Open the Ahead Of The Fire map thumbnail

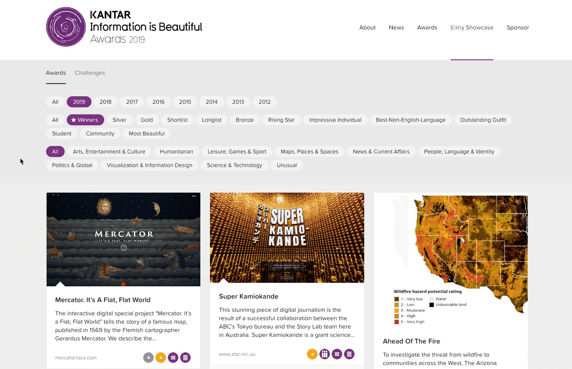451,259
